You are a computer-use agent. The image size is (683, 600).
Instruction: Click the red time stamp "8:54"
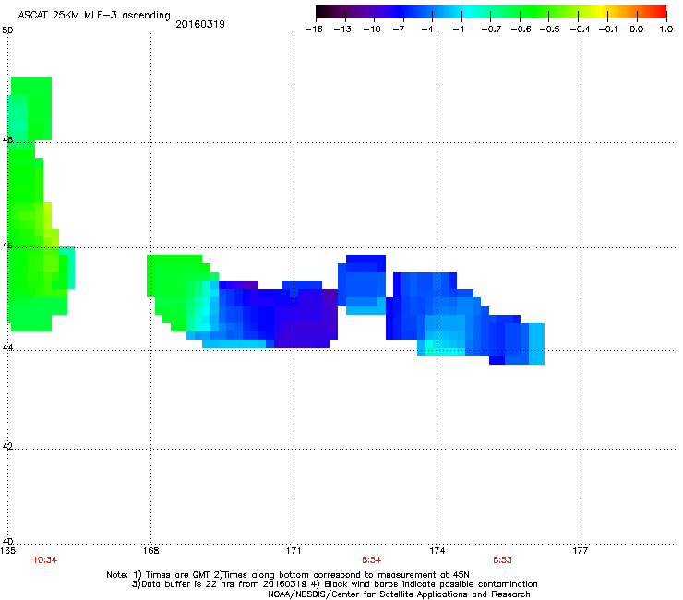(372, 560)
